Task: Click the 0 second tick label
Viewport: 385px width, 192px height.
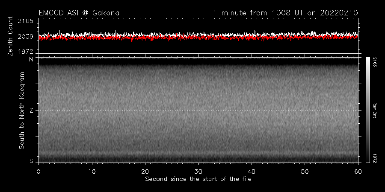Action: pos(38,172)
